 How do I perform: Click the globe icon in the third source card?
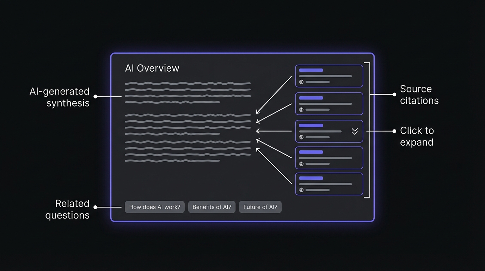click(x=301, y=137)
